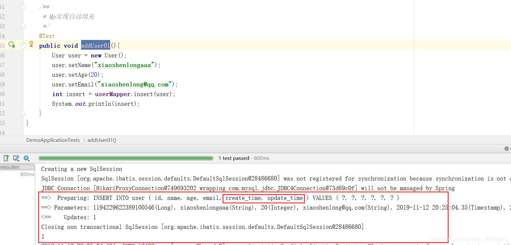Click the setAge value 20
The height and width of the screenshot is (245, 511).
(x=94, y=75)
